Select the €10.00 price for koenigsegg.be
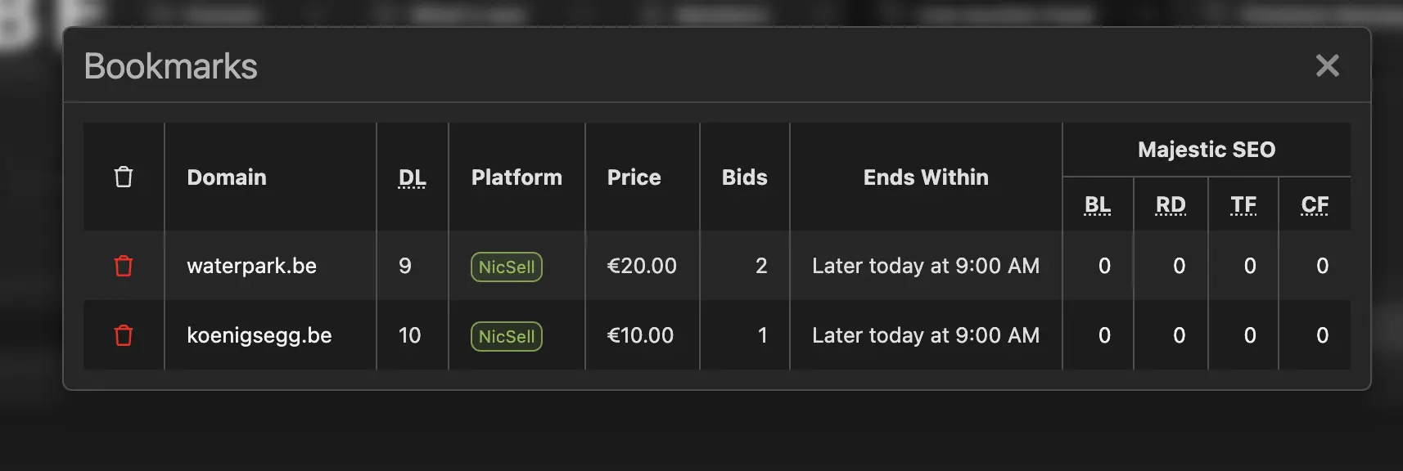1403x471 pixels. 640,335
